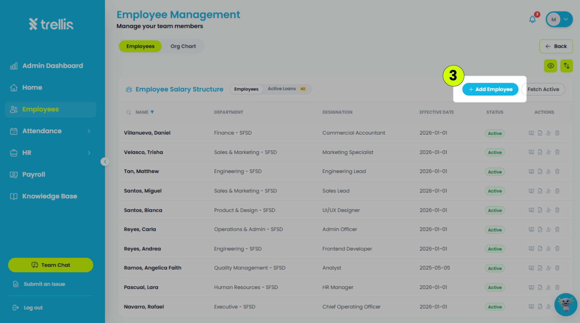Viewport: 580px width, 323px height.
Task: Open the user avatar dropdown menu
Action: tap(559, 19)
